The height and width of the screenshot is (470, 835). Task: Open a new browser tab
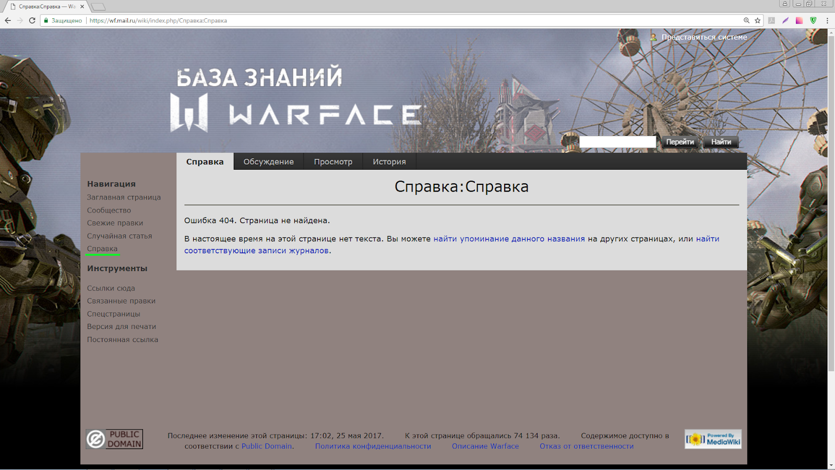click(98, 7)
